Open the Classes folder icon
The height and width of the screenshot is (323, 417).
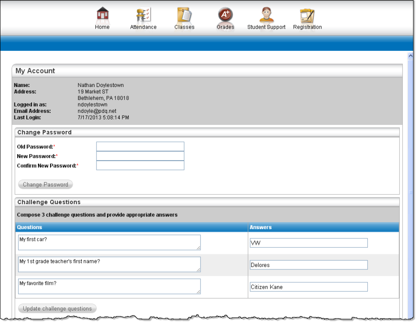184,15
